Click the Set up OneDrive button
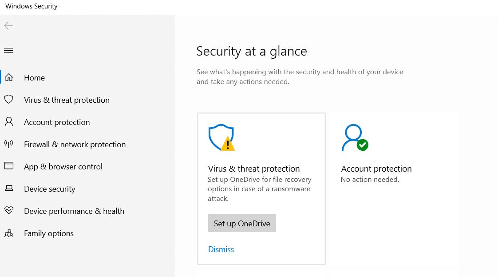Screen dimensions: 498x277 [242, 223]
